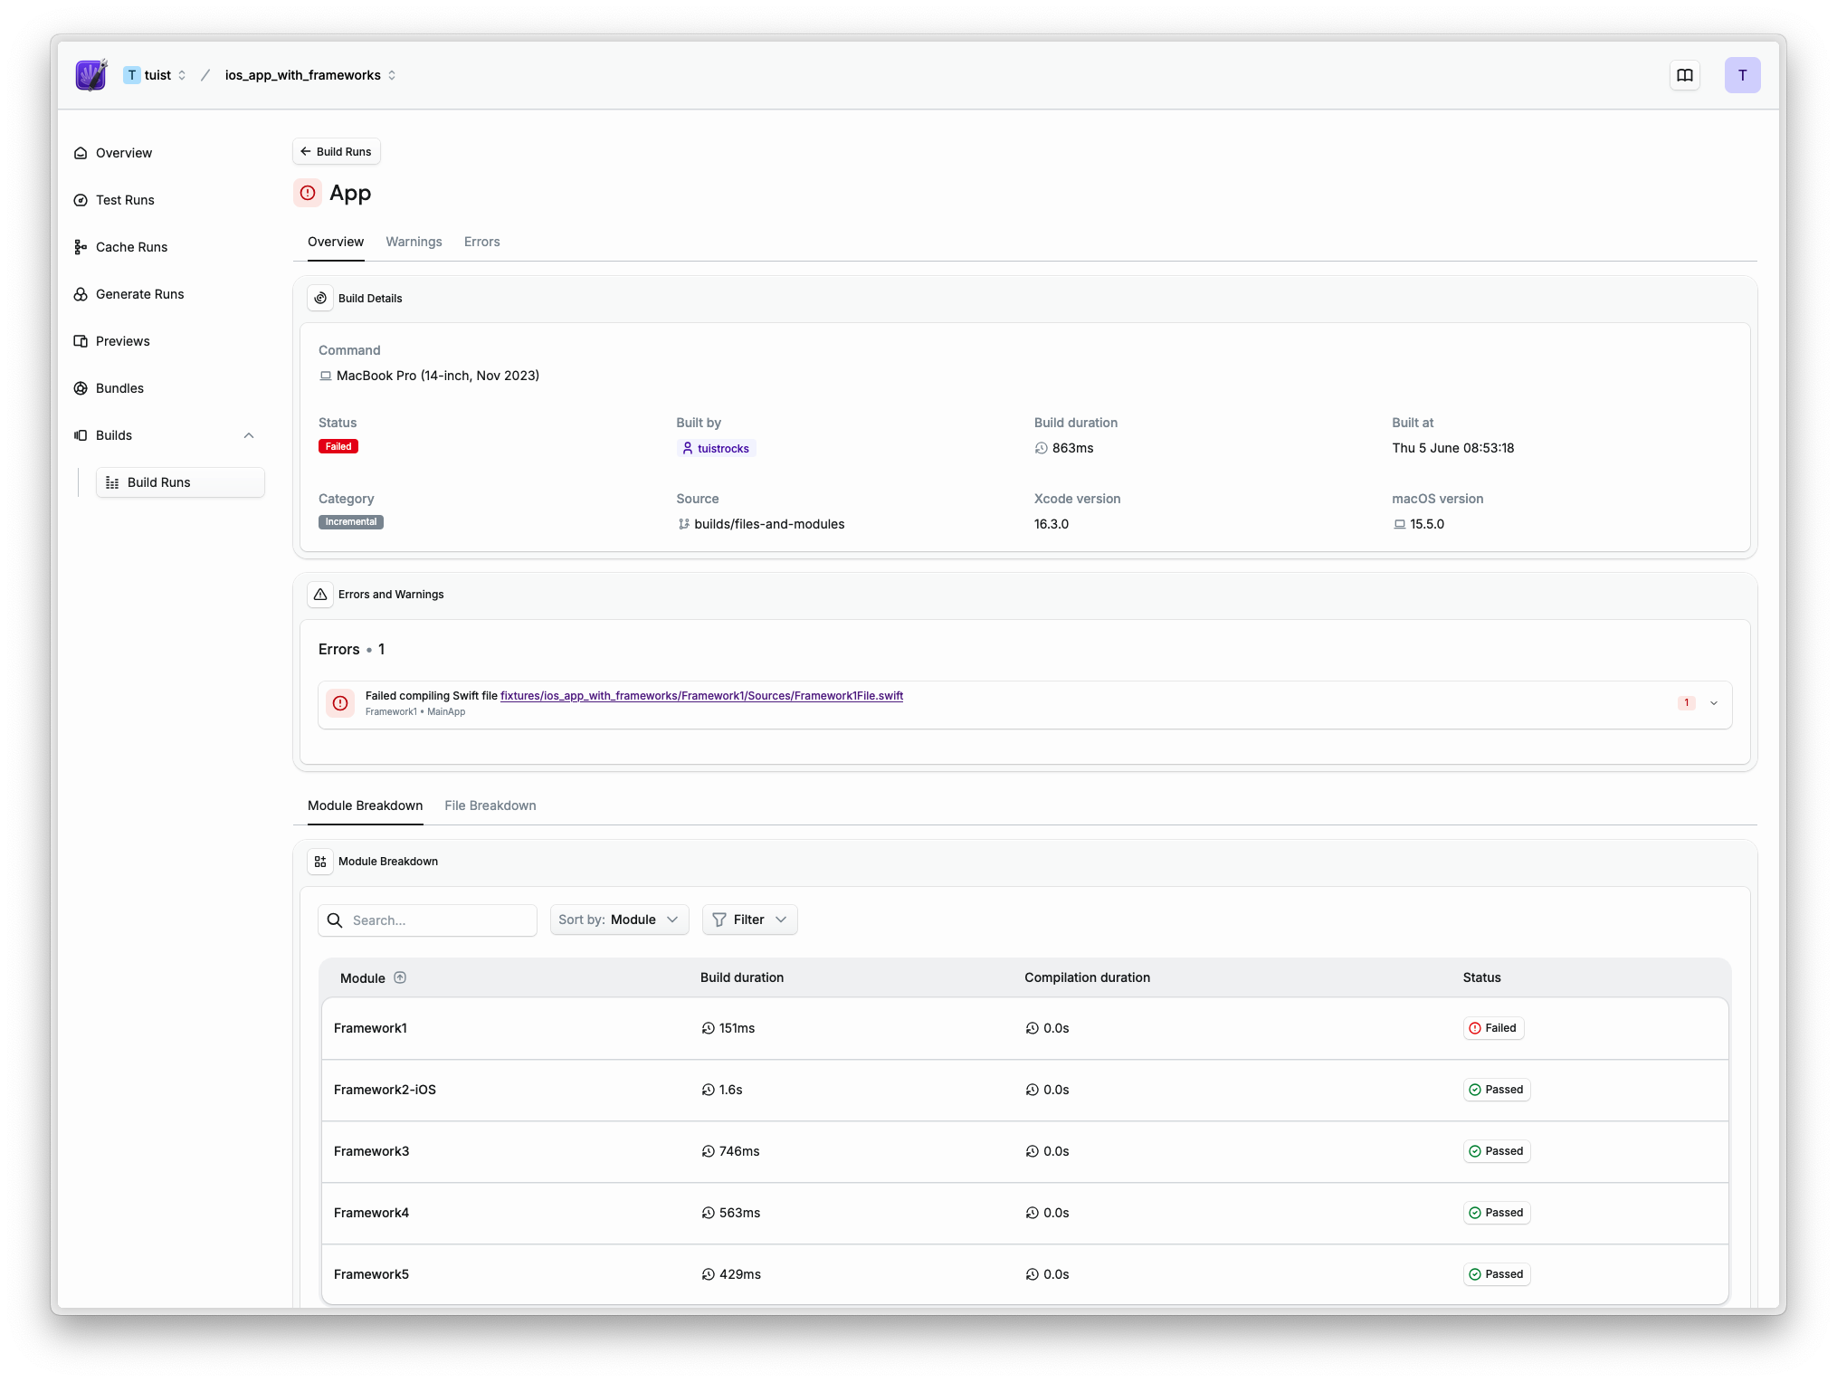Collapse the Builds section in the sidebar
The image size is (1837, 1382).
(x=249, y=435)
